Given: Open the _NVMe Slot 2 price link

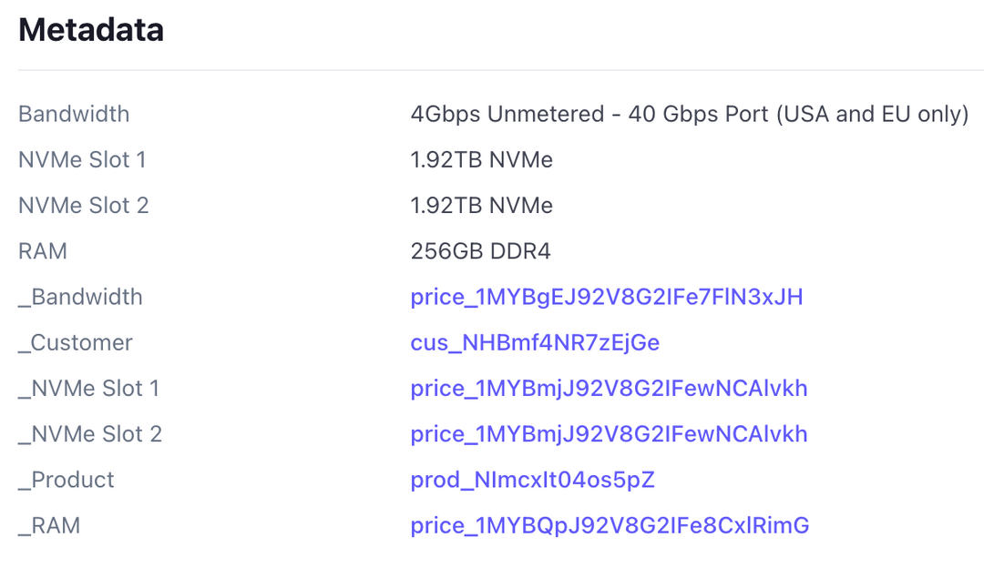Looking at the screenshot, I should tap(610, 434).
